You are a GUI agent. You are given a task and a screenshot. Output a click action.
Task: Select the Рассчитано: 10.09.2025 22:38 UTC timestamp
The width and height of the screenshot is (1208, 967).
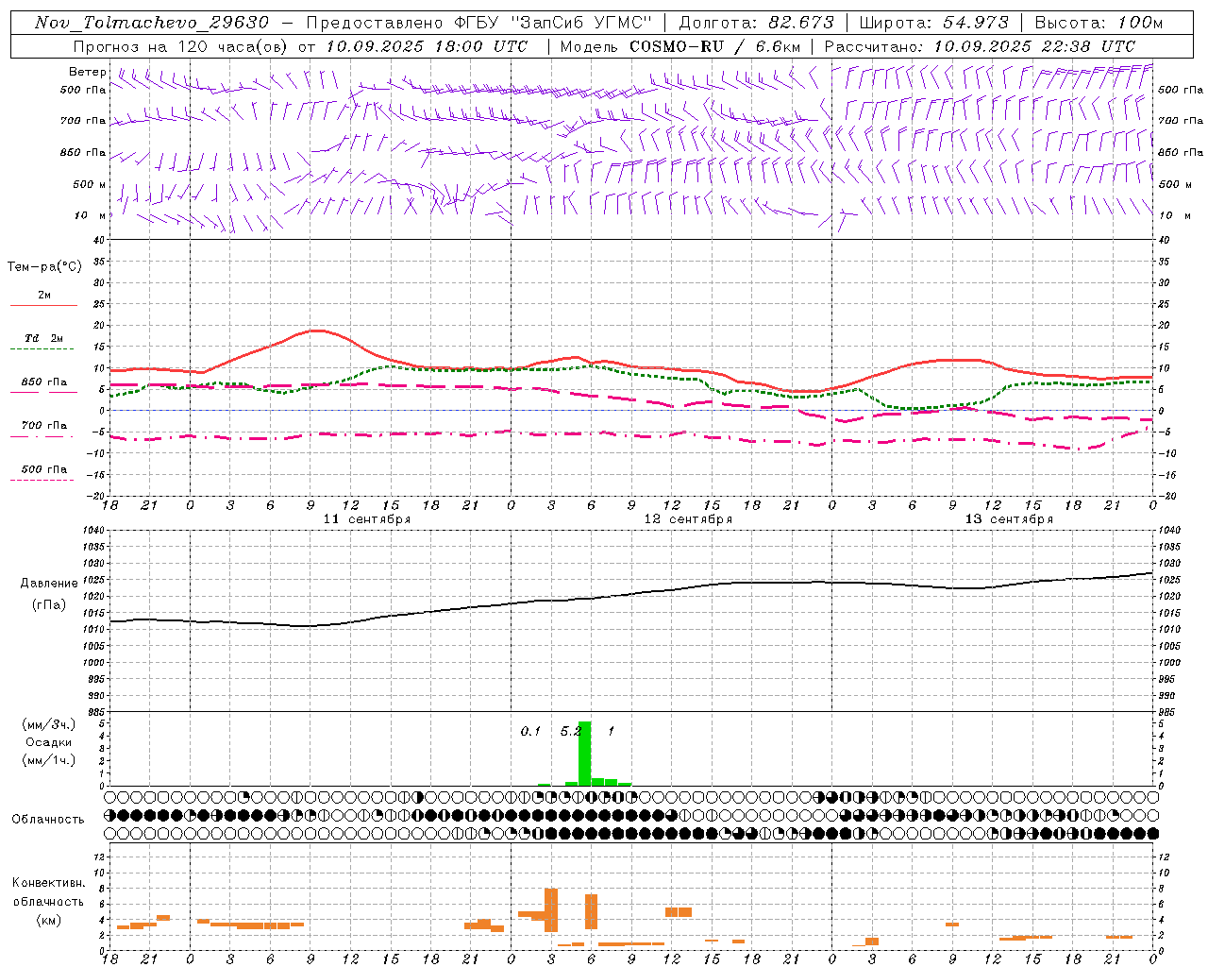tap(980, 46)
